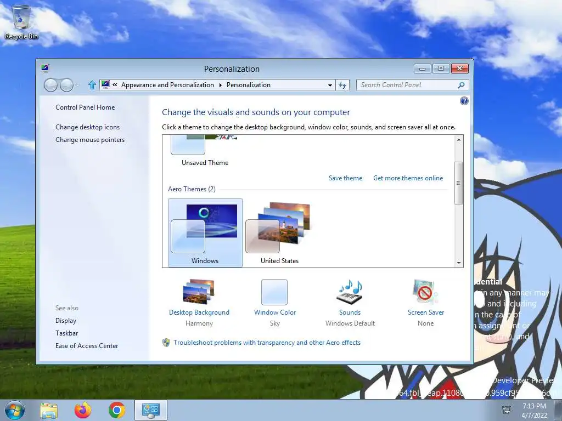The image size is (562, 421).
Task: Select Appearance and Personalization breadcrumb
Action: coord(167,85)
